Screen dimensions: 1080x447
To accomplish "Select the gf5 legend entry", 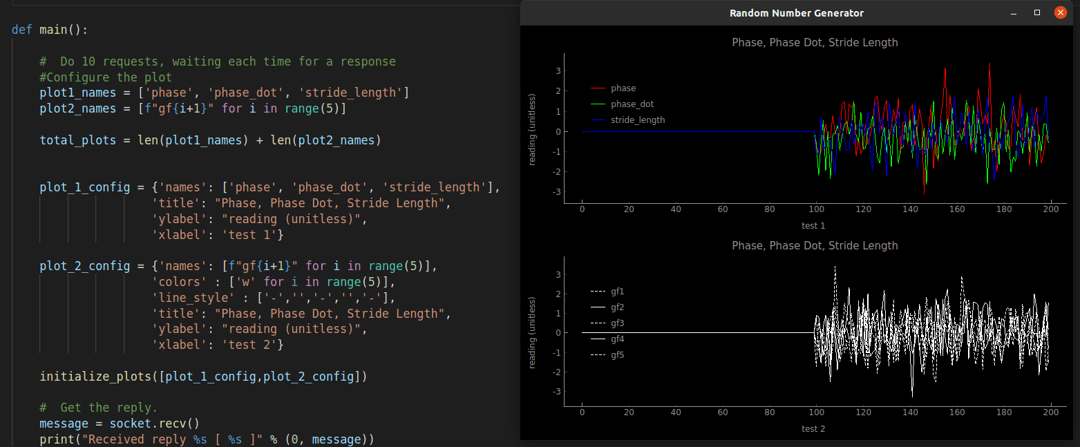I will (617, 355).
